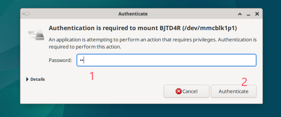Click the red annotation number 2
This screenshot has height=117, width=281.
click(244, 82)
